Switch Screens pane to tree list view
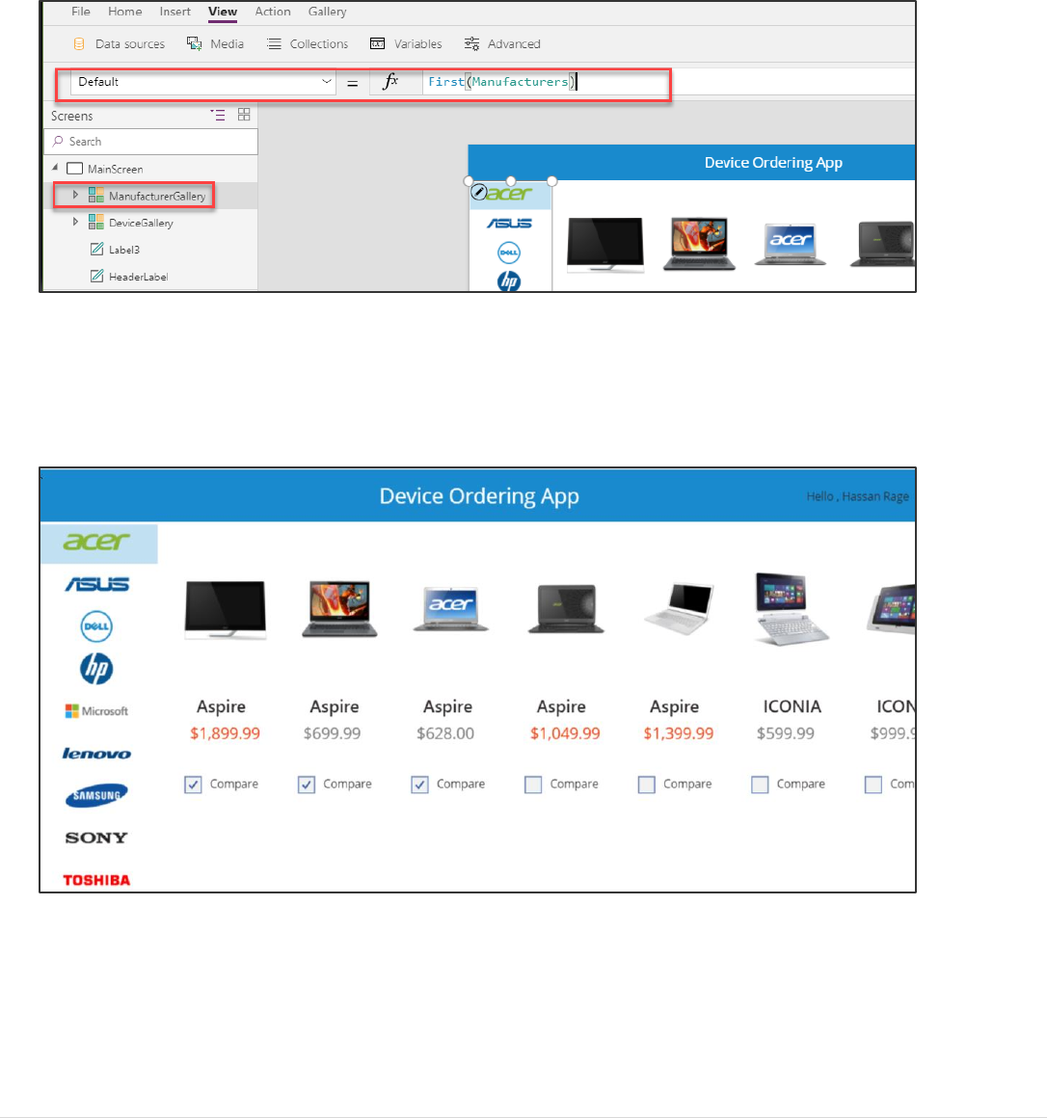1047x1118 pixels. 218,115
